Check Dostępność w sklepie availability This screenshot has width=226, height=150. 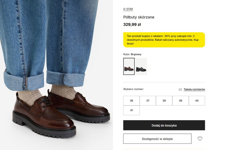pos(157,139)
